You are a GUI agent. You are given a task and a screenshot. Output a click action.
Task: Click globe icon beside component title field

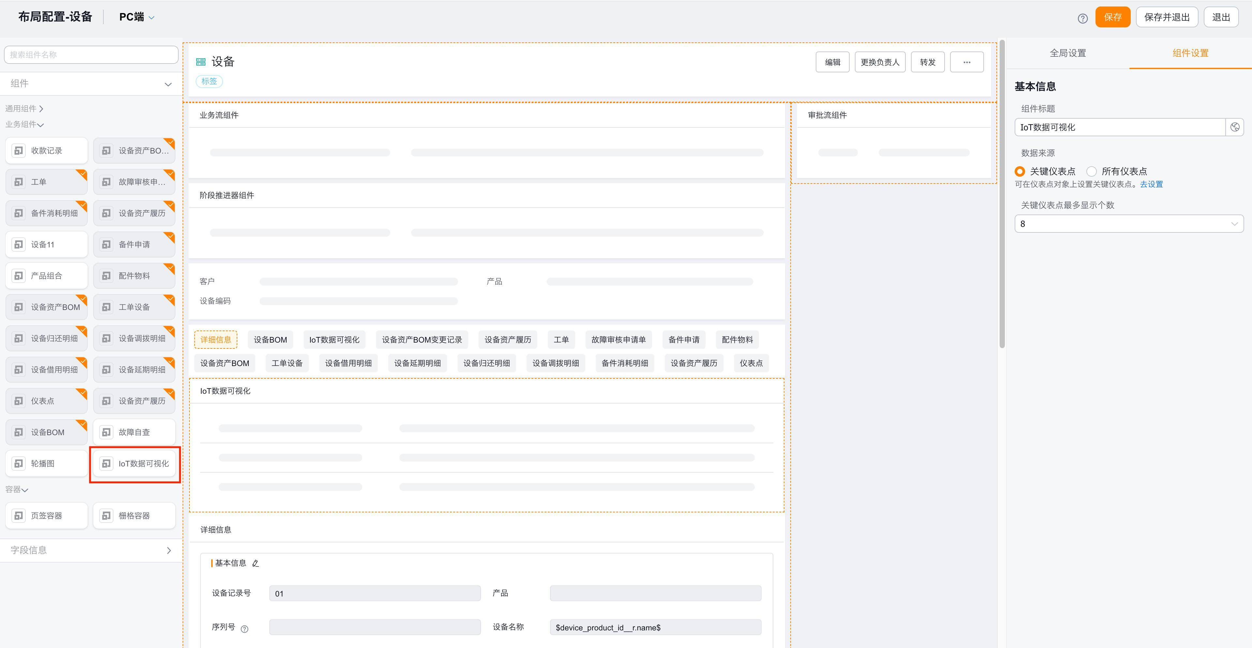(x=1234, y=127)
